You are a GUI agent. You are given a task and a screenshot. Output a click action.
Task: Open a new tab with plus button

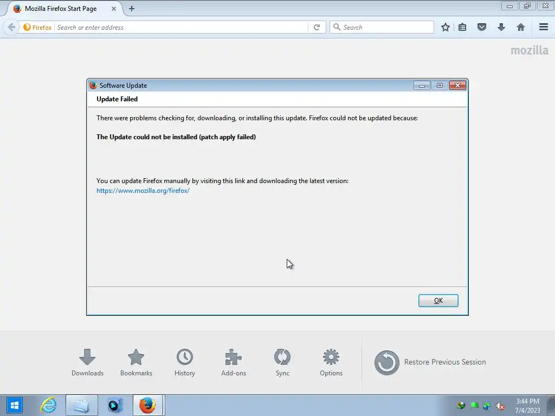click(x=132, y=9)
